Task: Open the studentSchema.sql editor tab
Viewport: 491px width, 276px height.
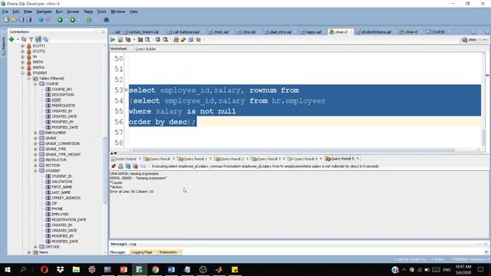Action: tap(374, 32)
